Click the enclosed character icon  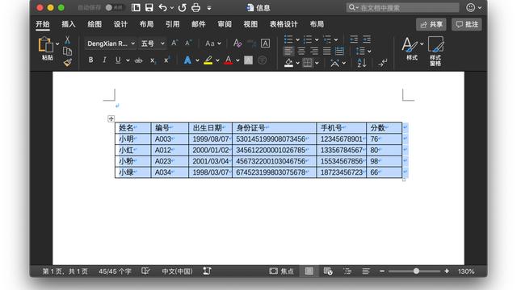[x=262, y=60]
